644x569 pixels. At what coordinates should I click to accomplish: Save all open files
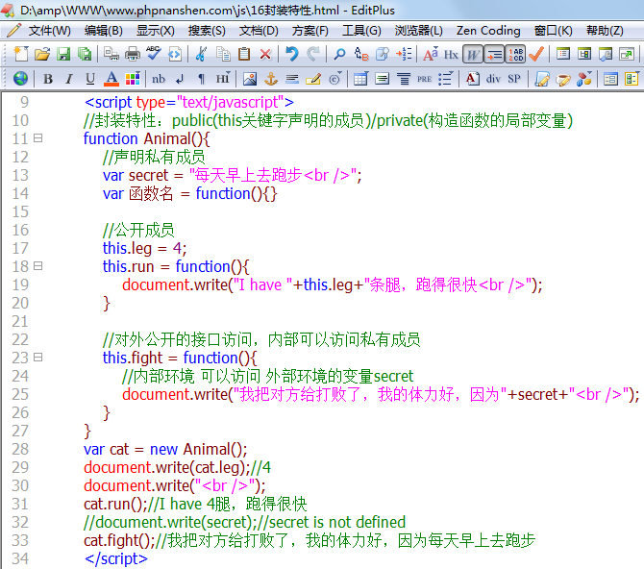point(85,54)
